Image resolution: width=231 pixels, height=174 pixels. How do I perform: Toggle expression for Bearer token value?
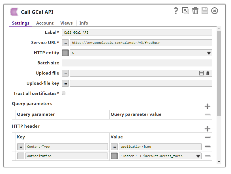pyautogui.click(x=114, y=156)
